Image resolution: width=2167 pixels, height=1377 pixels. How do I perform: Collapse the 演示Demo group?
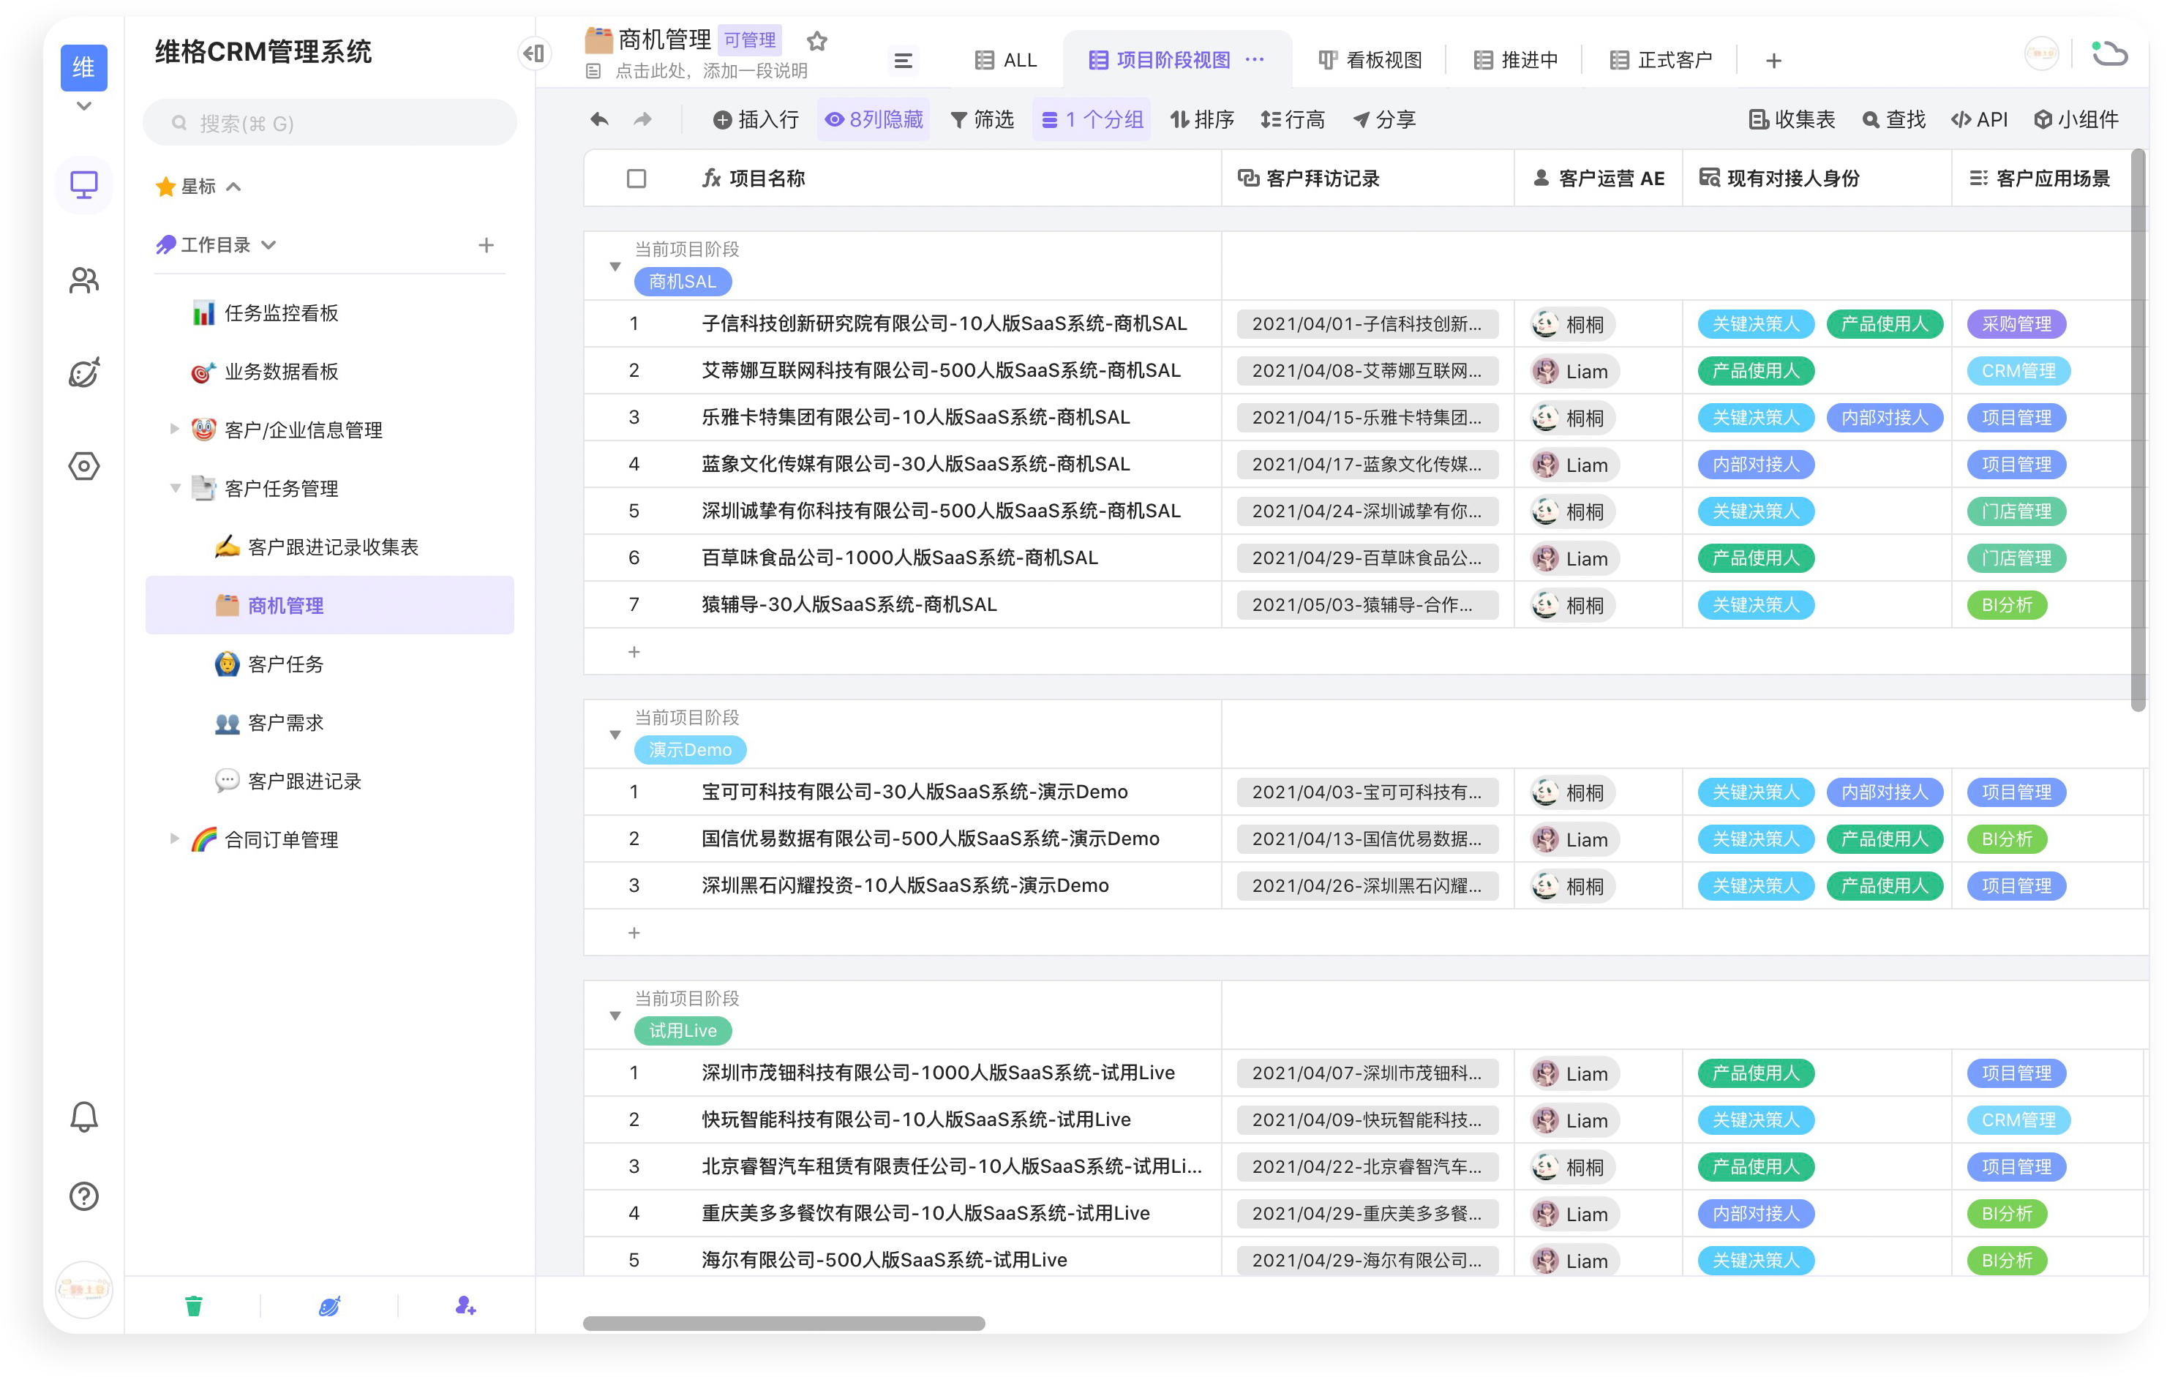[615, 735]
